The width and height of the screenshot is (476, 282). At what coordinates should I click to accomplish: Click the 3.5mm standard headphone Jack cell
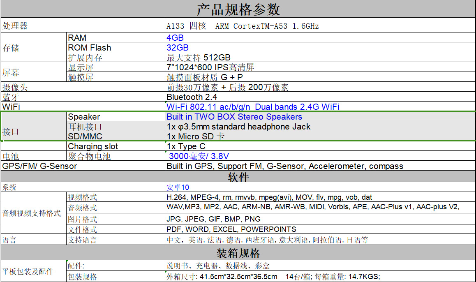point(320,126)
